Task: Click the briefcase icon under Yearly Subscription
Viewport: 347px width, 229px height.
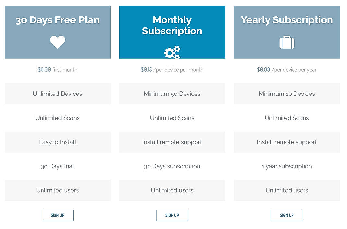Action: coord(287,42)
